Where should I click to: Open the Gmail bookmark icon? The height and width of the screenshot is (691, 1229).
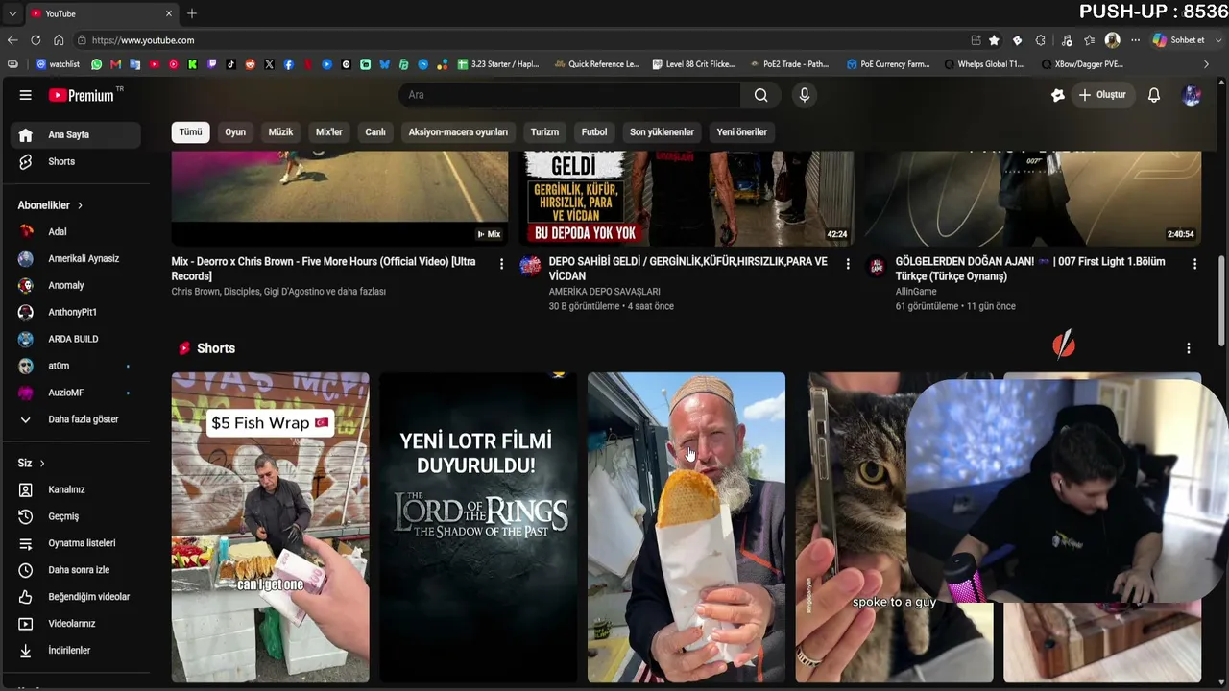coord(115,64)
